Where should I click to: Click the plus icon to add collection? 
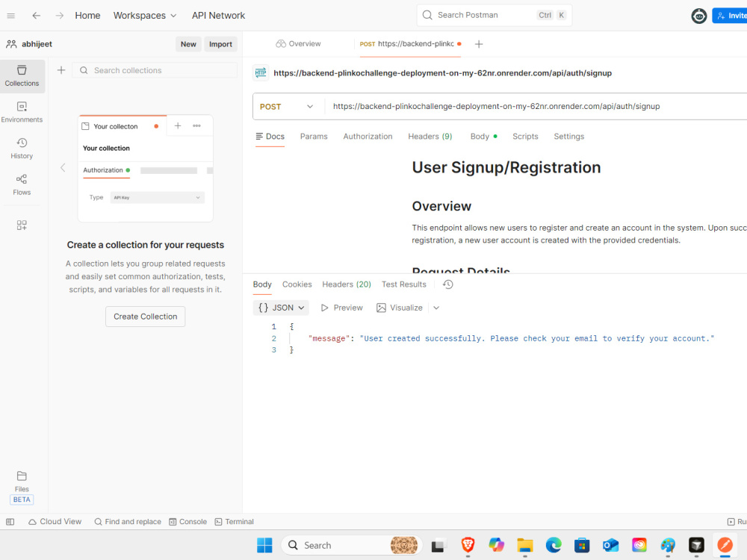coord(61,70)
